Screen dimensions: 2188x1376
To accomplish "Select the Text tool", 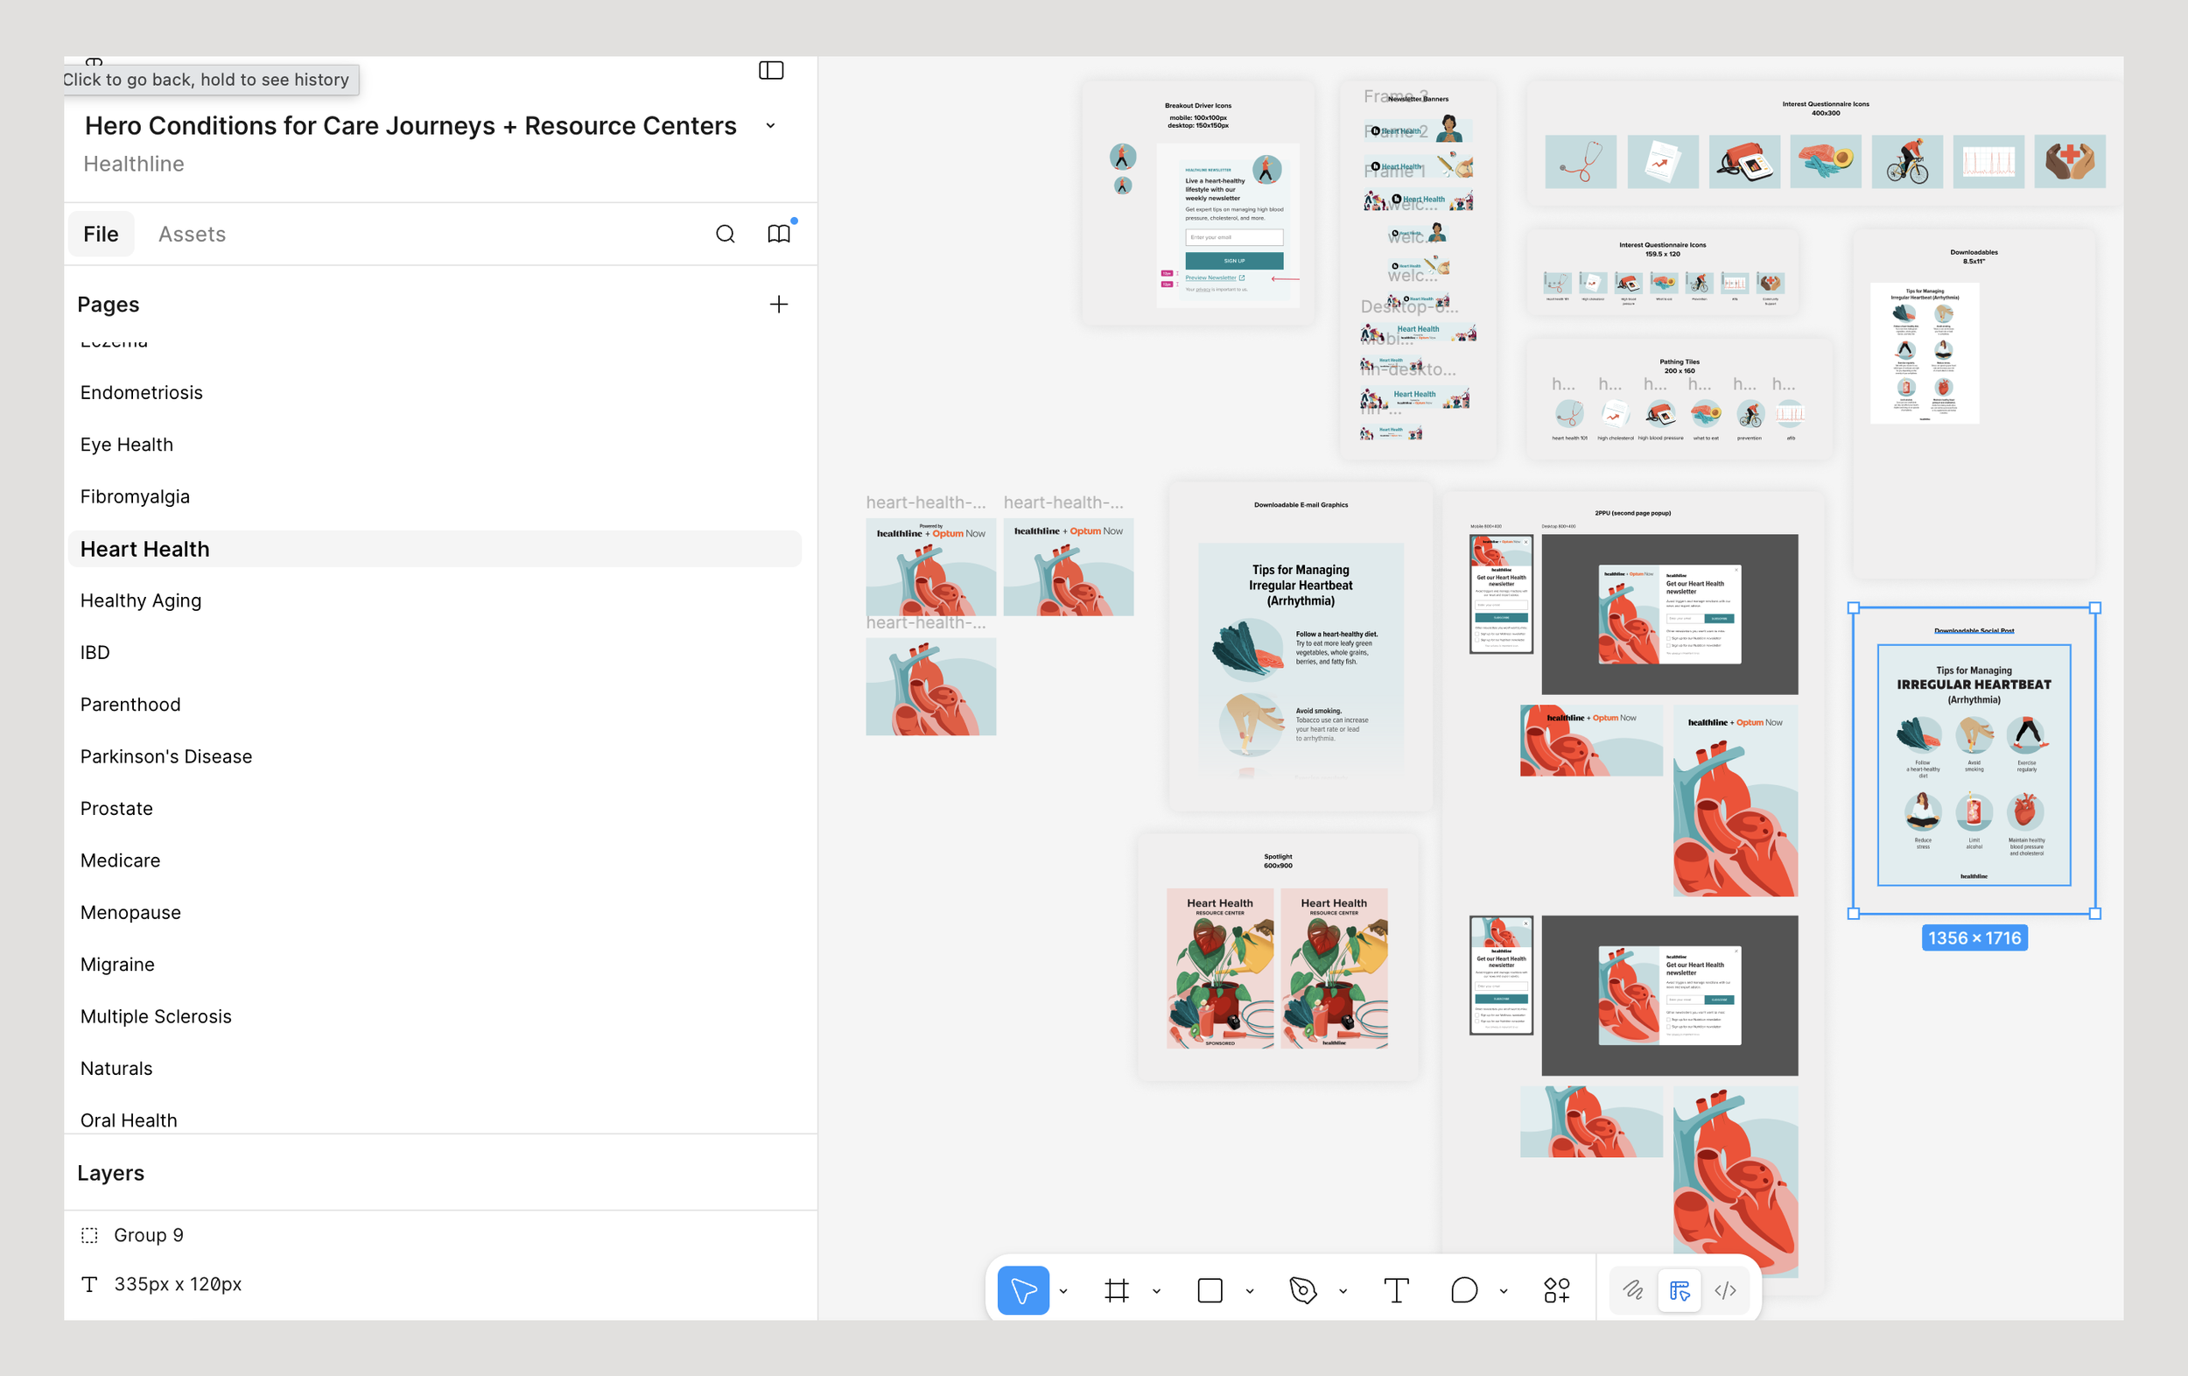I will tap(1396, 1289).
